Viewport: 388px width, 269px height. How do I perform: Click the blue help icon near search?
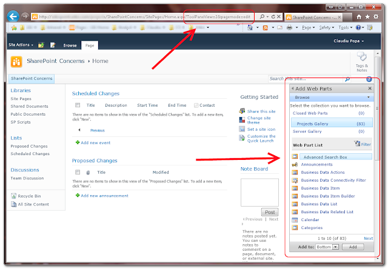coord(369,79)
